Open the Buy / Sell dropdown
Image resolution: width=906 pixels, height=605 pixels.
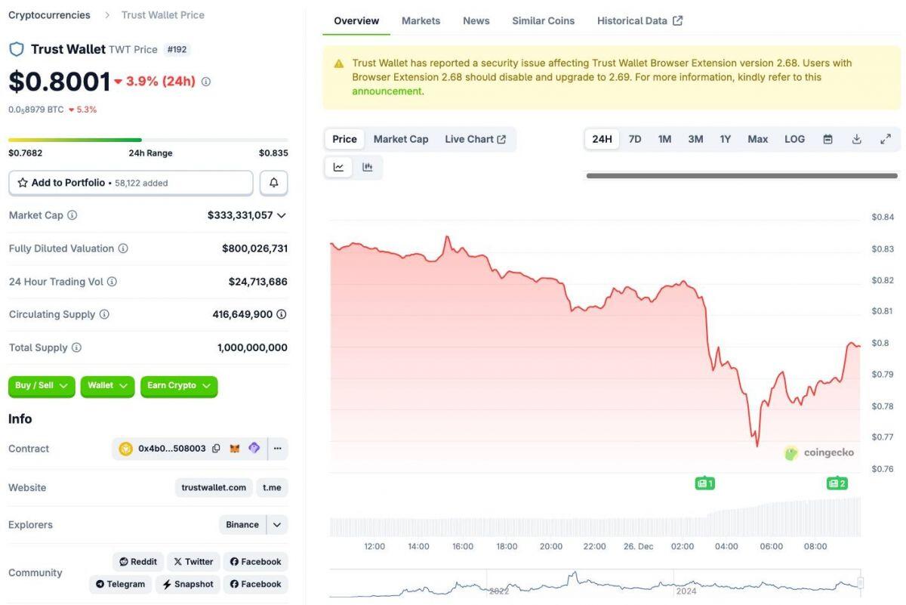pos(42,385)
